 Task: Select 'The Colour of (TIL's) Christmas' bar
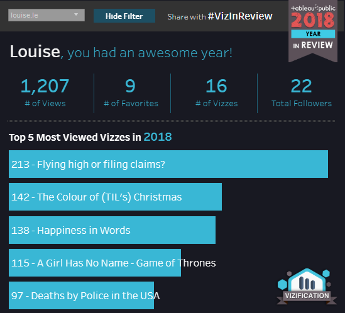click(115, 197)
